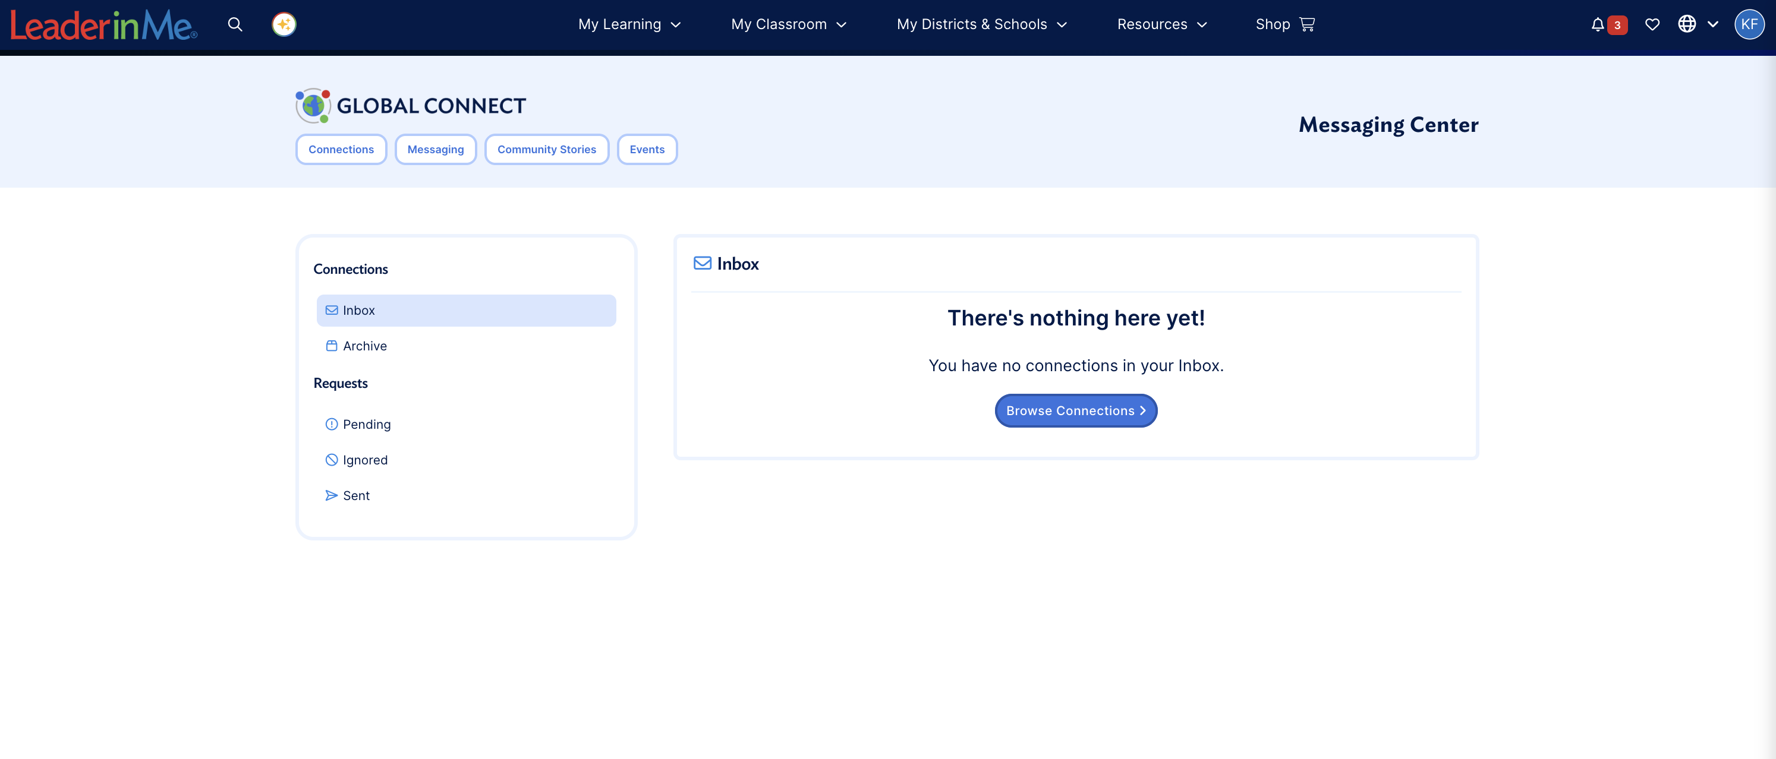Screen dimensions: 1776x759
Task: Open Sent requests
Action: 466,495
